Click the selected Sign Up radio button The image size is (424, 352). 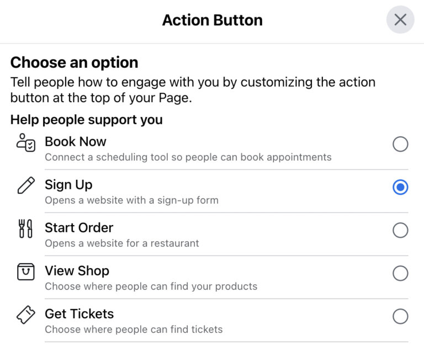click(x=400, y=188)
